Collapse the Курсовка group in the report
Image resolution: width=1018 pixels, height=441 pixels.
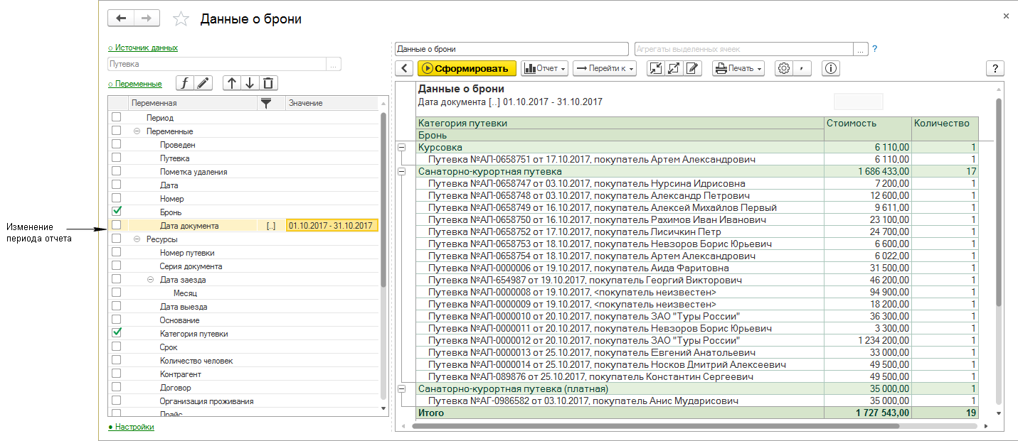coord(402,147)
